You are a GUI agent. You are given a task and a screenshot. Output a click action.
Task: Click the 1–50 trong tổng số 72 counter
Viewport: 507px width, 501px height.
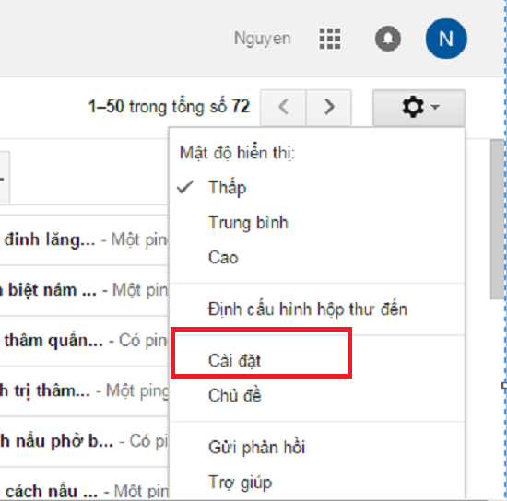pos(169,107)
